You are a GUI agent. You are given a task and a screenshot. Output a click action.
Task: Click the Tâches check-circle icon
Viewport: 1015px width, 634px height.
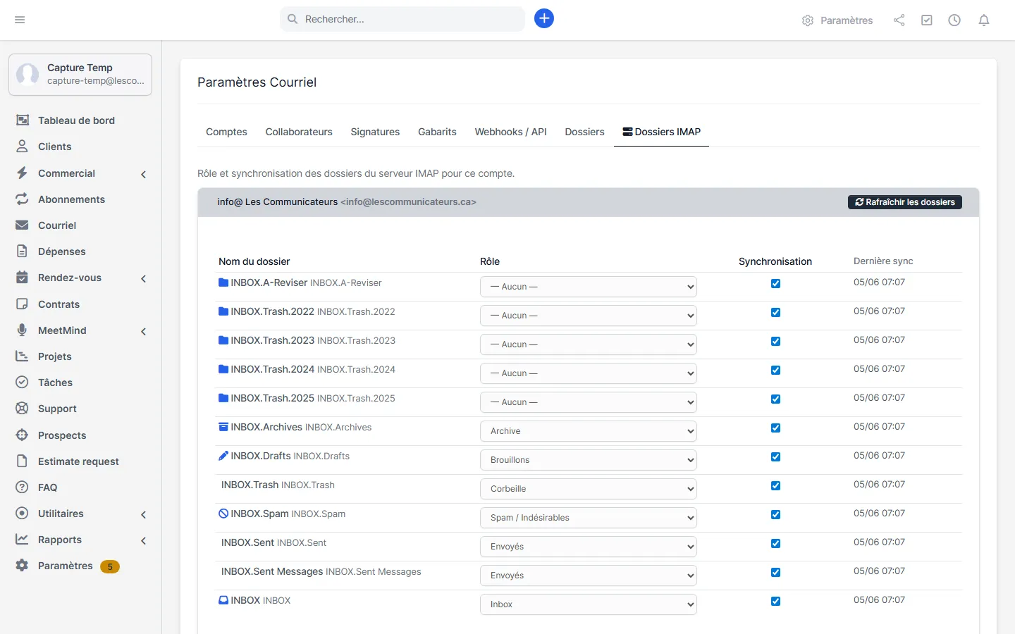[x=23, y=383]
